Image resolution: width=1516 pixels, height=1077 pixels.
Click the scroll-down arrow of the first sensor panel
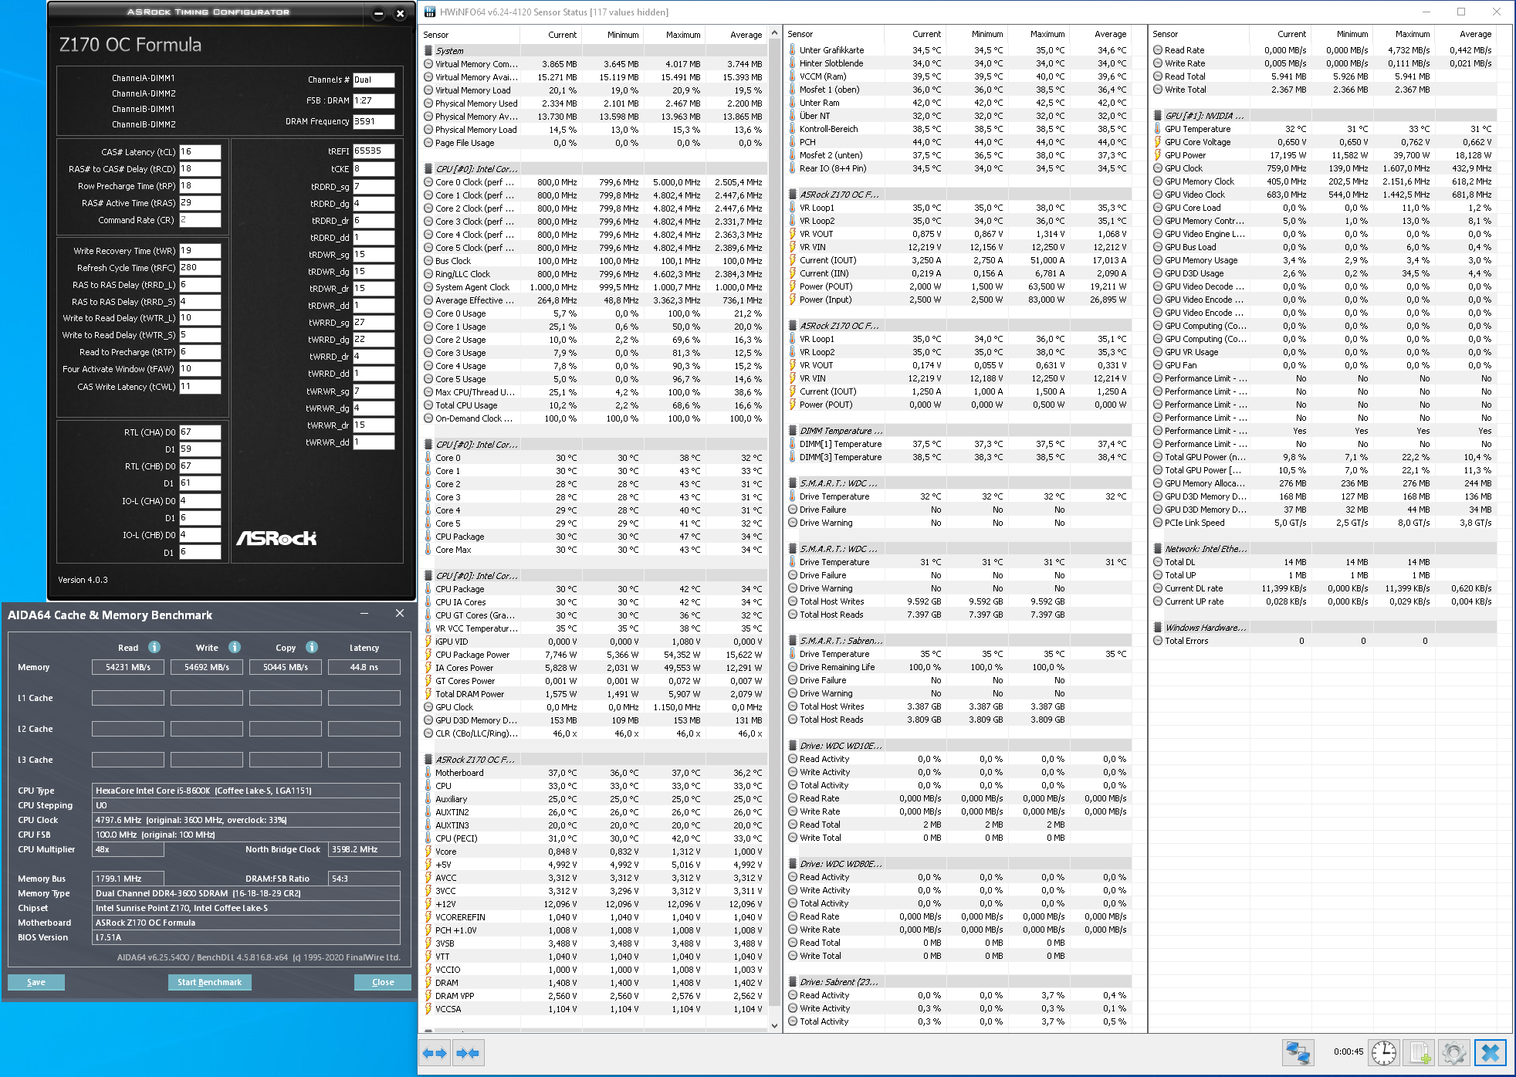point(774,1025)
